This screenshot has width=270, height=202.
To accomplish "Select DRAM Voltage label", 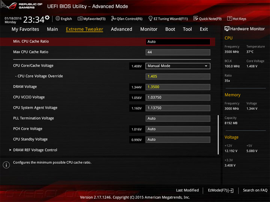I will pyautogui.click(x=25, y=86).
